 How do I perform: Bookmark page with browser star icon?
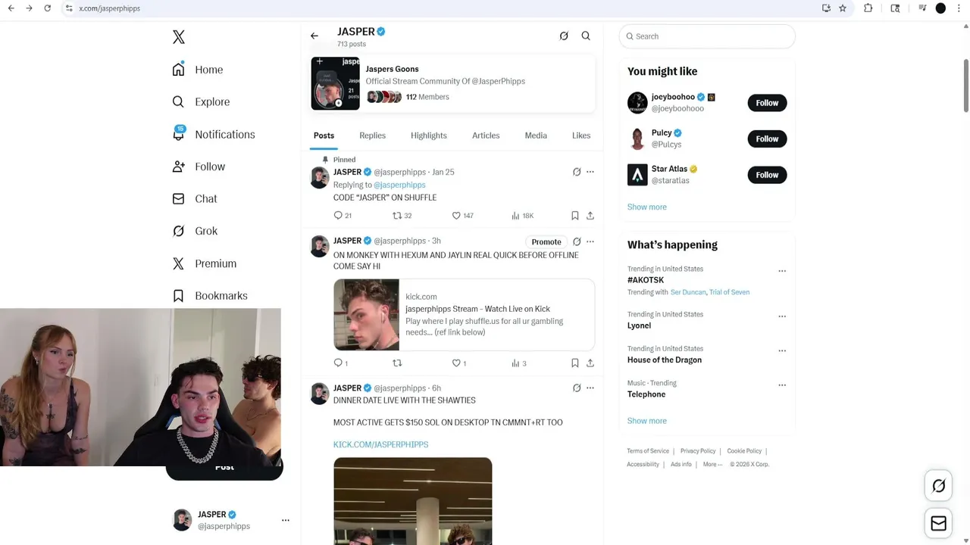pos(843,8)
